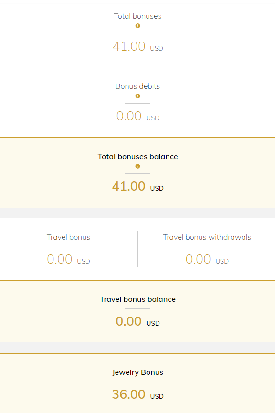The width and height of the screenshot is (275, 413).
Task: Select the Travel bonus label
Action: coord(68,237)
